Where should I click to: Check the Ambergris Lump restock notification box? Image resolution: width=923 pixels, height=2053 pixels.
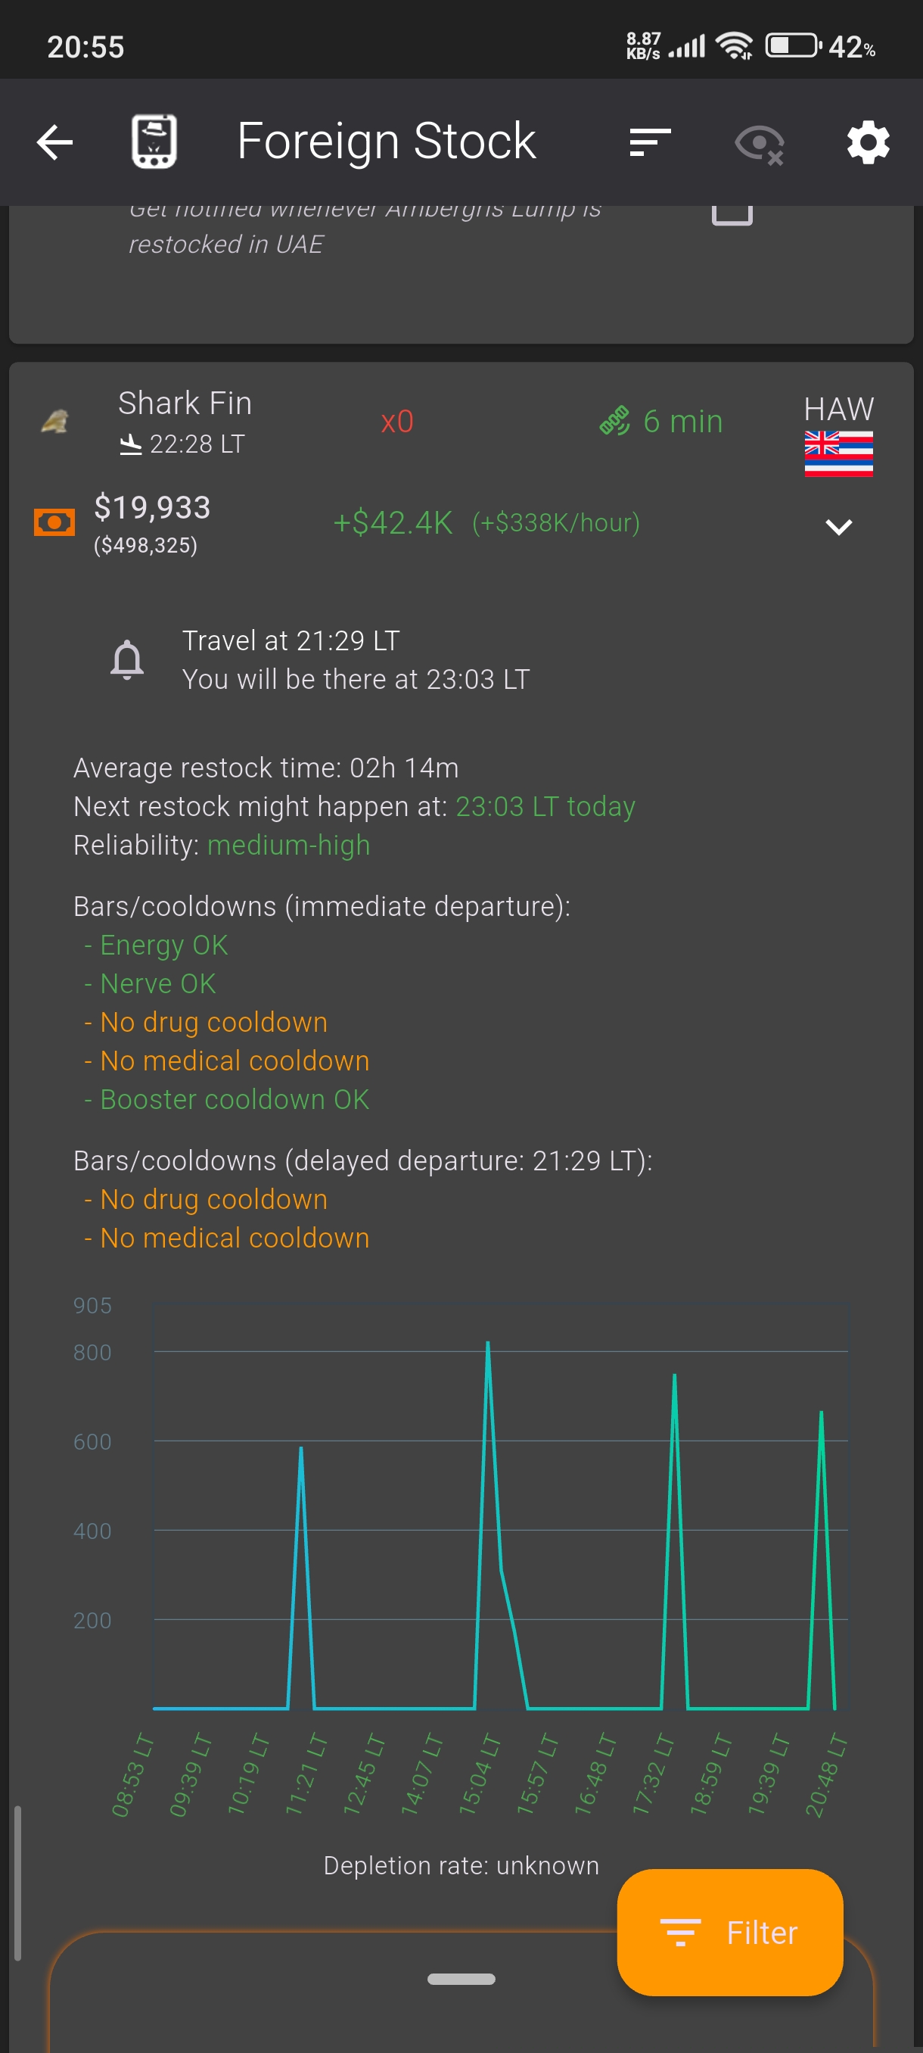point(731,211)
